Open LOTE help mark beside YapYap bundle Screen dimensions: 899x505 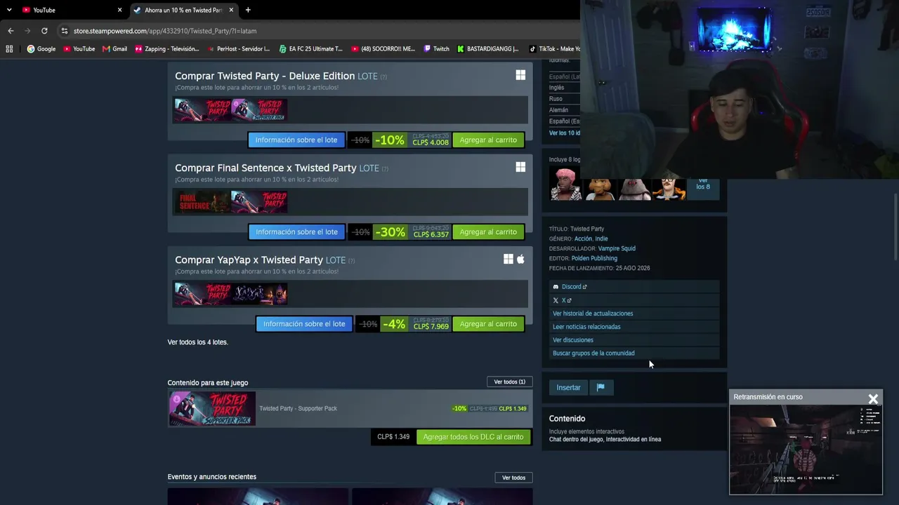tap(351, 260)
